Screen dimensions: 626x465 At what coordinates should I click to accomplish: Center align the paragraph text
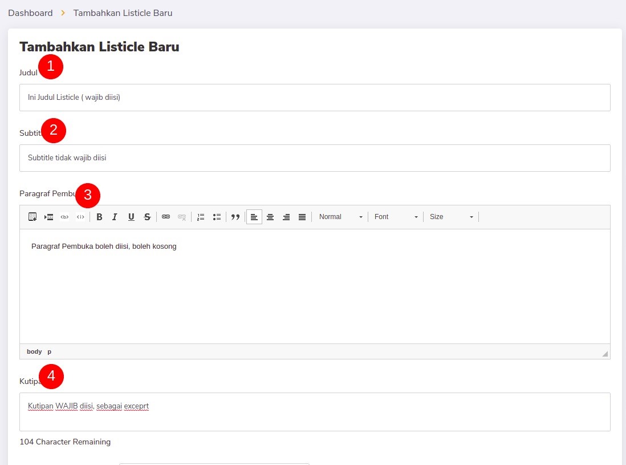pyautogui.click(x=270, y=217)
